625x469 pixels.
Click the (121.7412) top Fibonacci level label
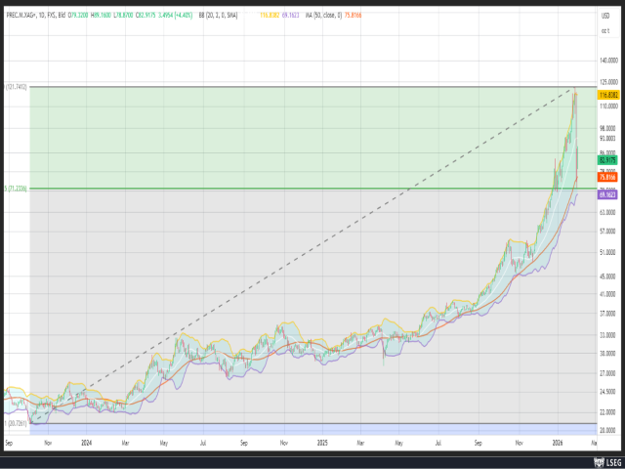coord(16,88)
